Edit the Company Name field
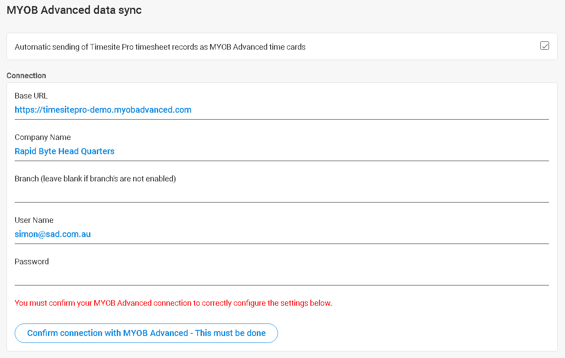Screen dimensions: 565x358 282,152
